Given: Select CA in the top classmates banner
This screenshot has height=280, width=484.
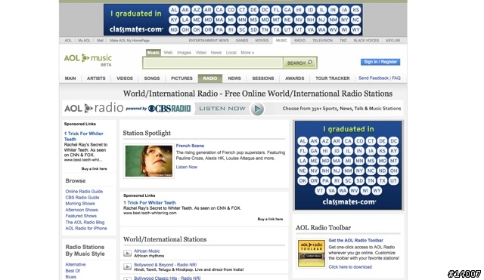Looking at the screenshot, I should [219, 10].
